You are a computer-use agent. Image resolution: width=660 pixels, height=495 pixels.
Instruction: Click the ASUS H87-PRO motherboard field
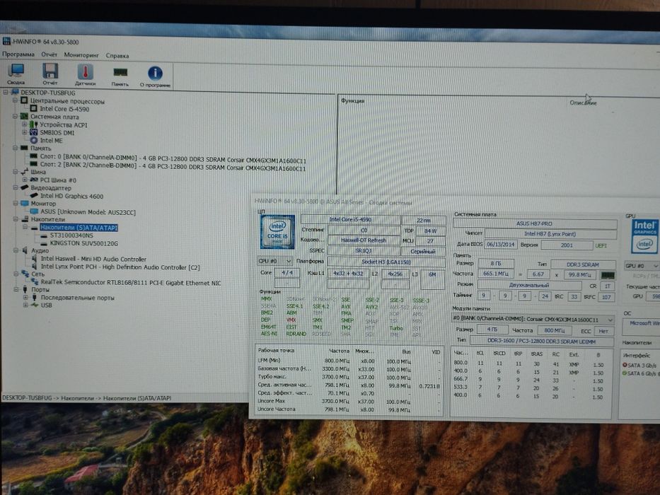pyautogui.click(x=535, y=223)
